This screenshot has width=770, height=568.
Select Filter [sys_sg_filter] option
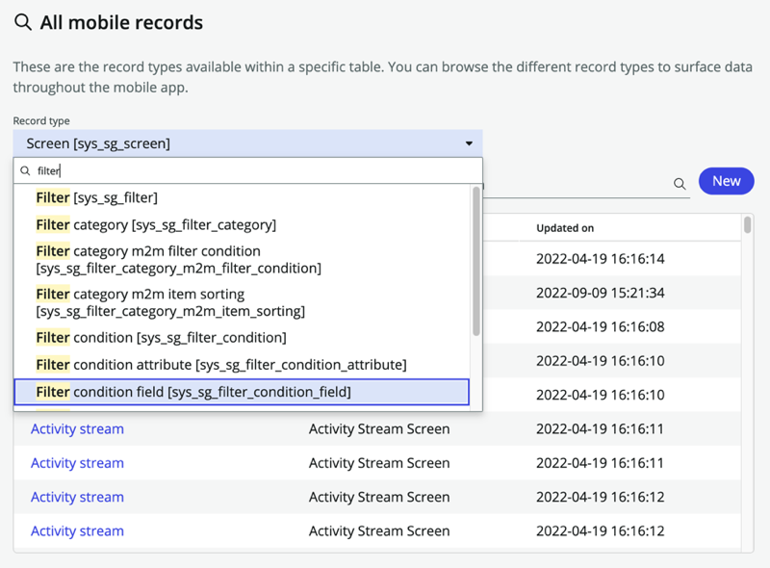(242, 197)
